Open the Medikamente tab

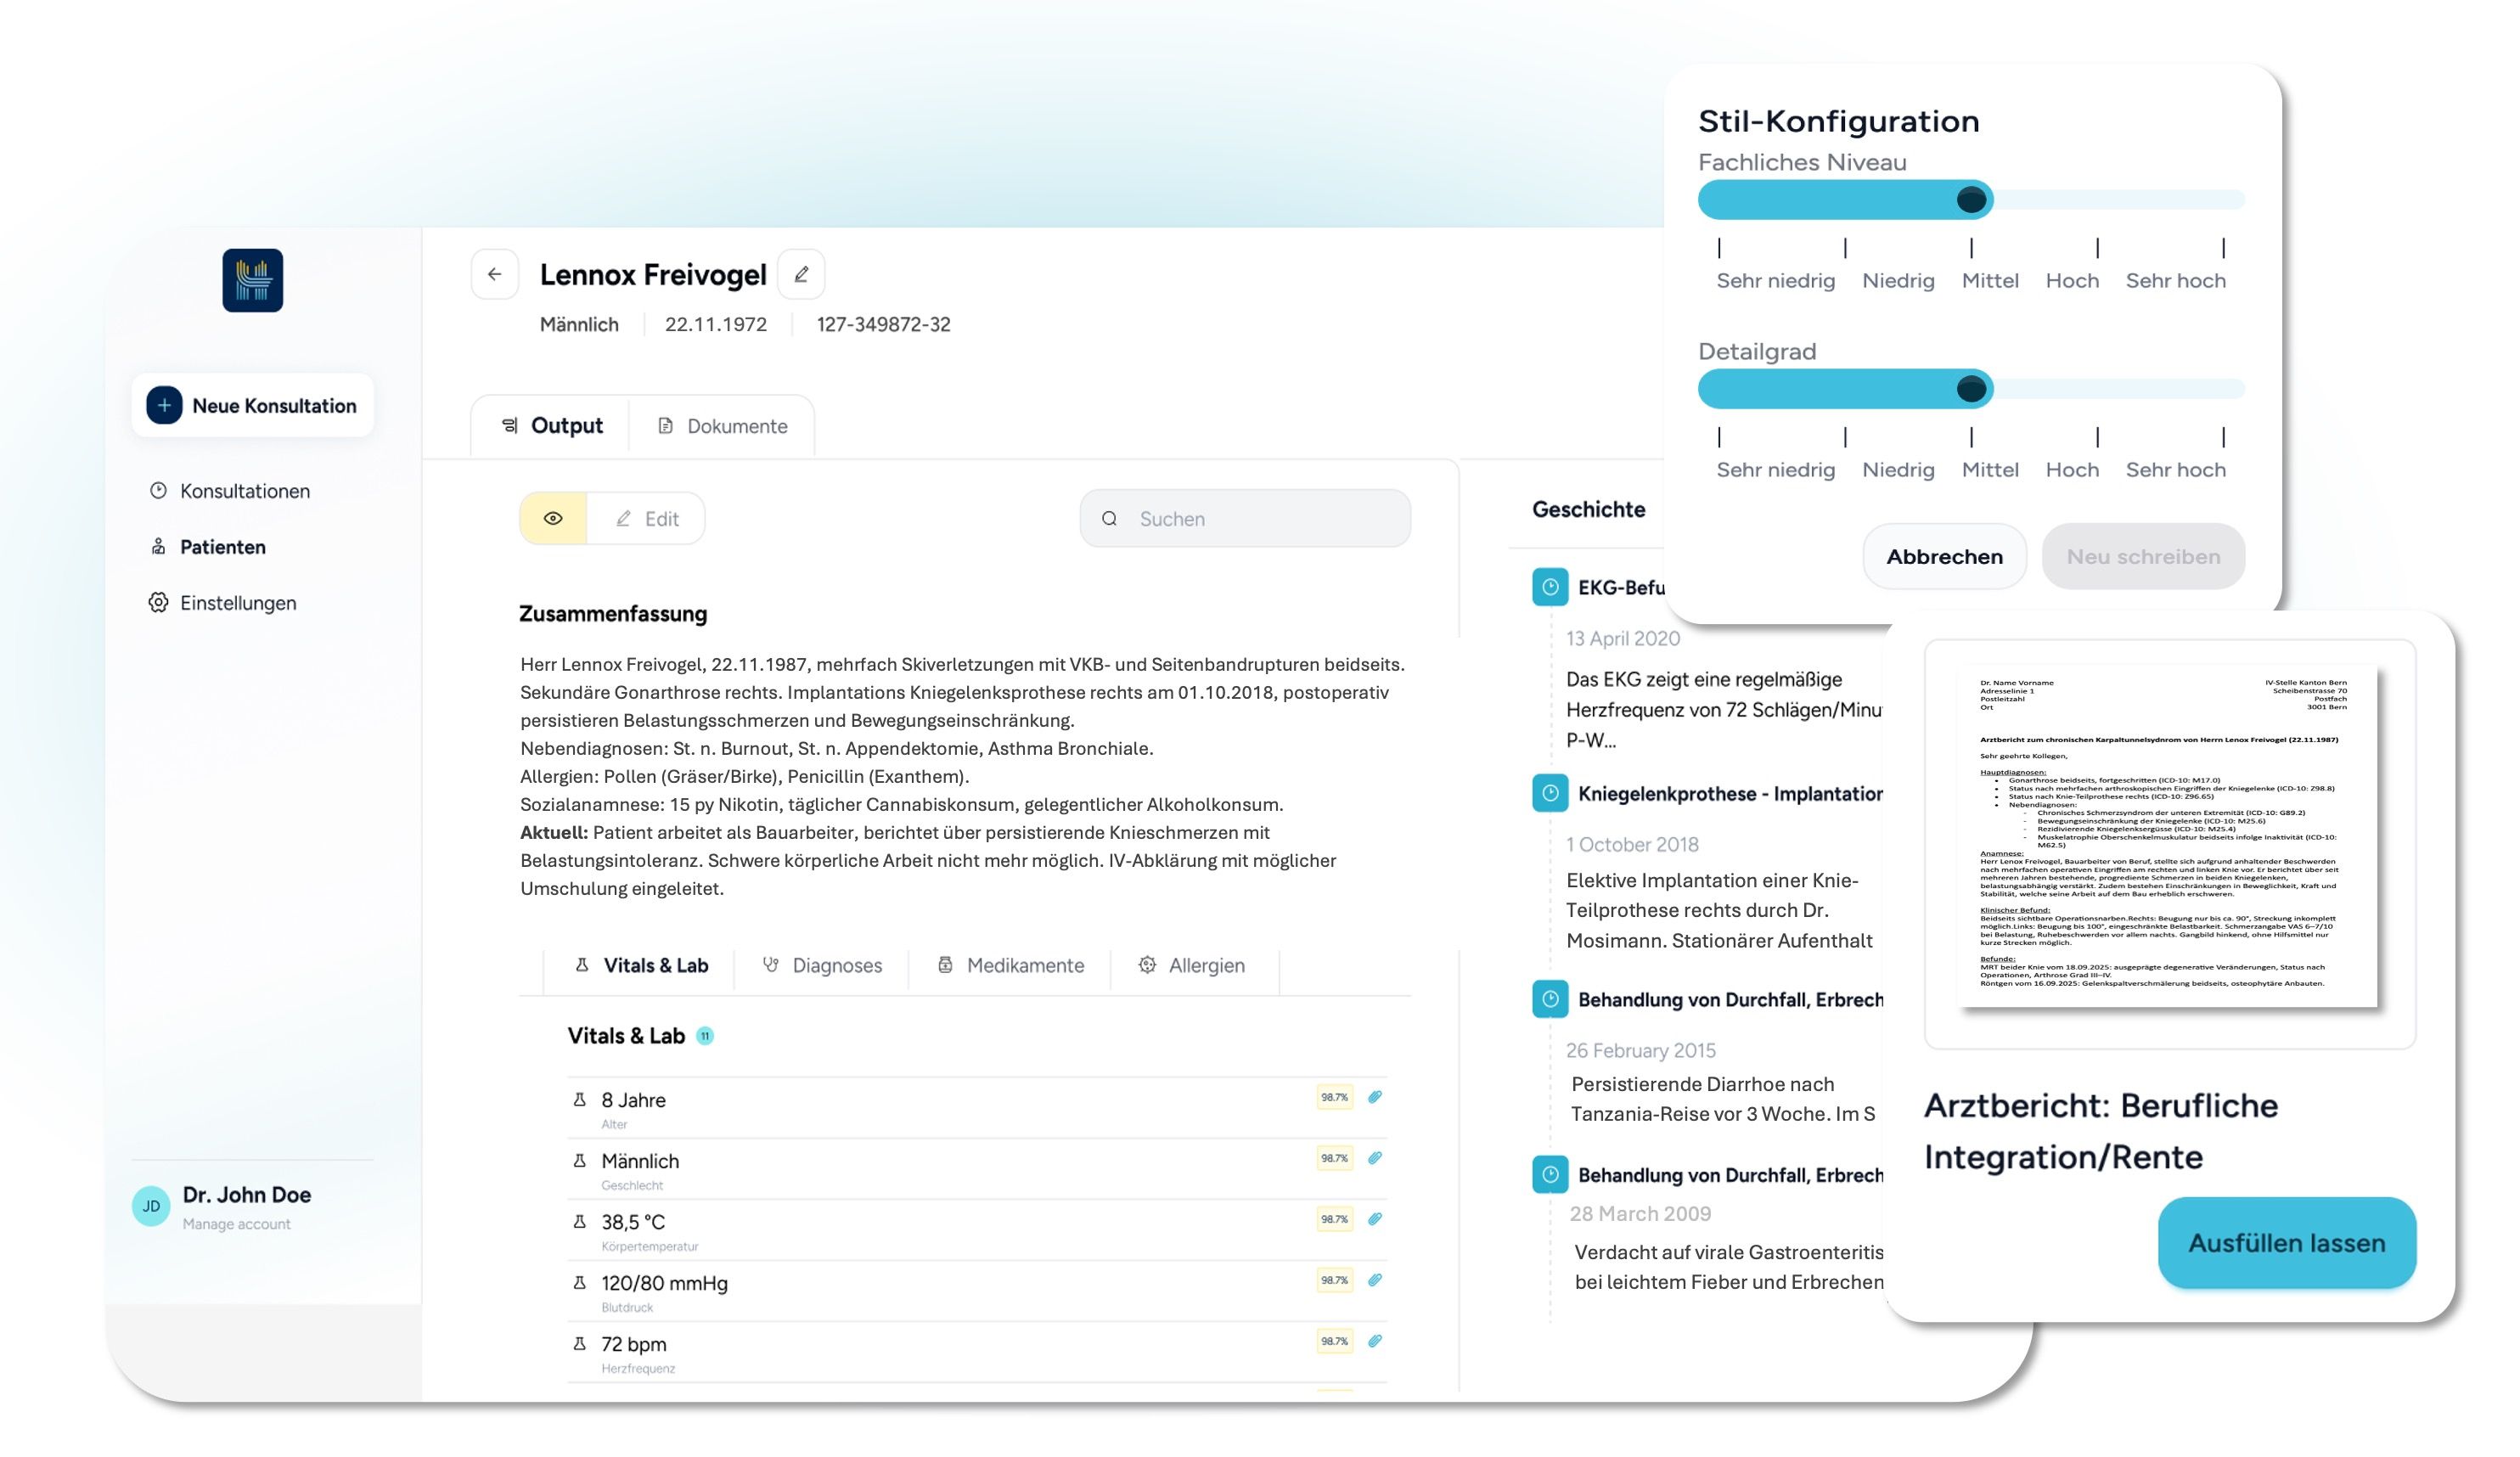(x=1024, y=965)
